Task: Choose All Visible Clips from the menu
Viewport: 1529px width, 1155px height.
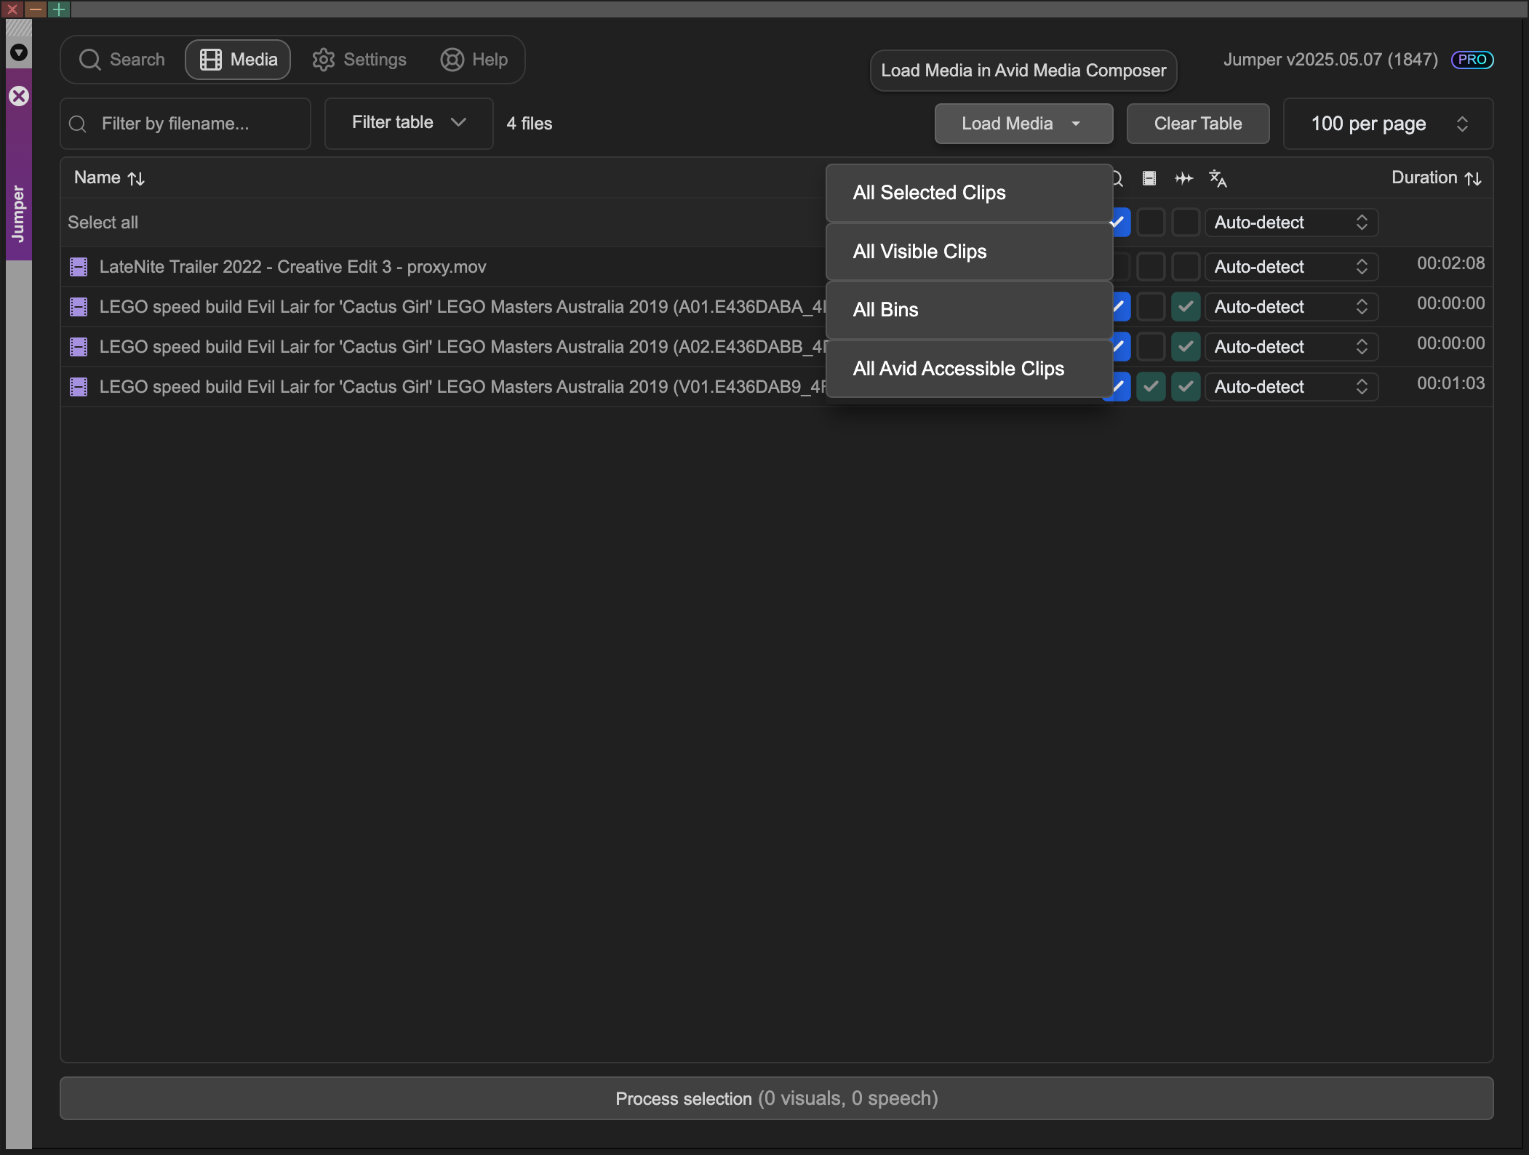Action: (919, 252)
